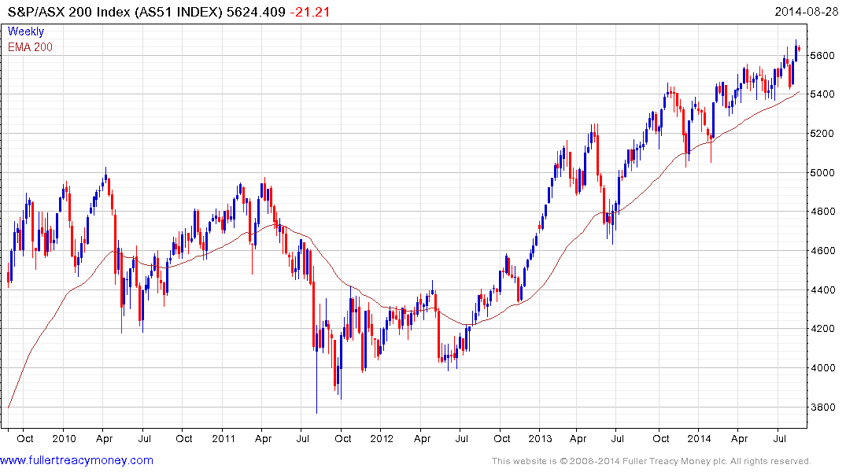Click the 5600 price axis label
Viewport: 846px width, 472px height.
tap(822, 56)
